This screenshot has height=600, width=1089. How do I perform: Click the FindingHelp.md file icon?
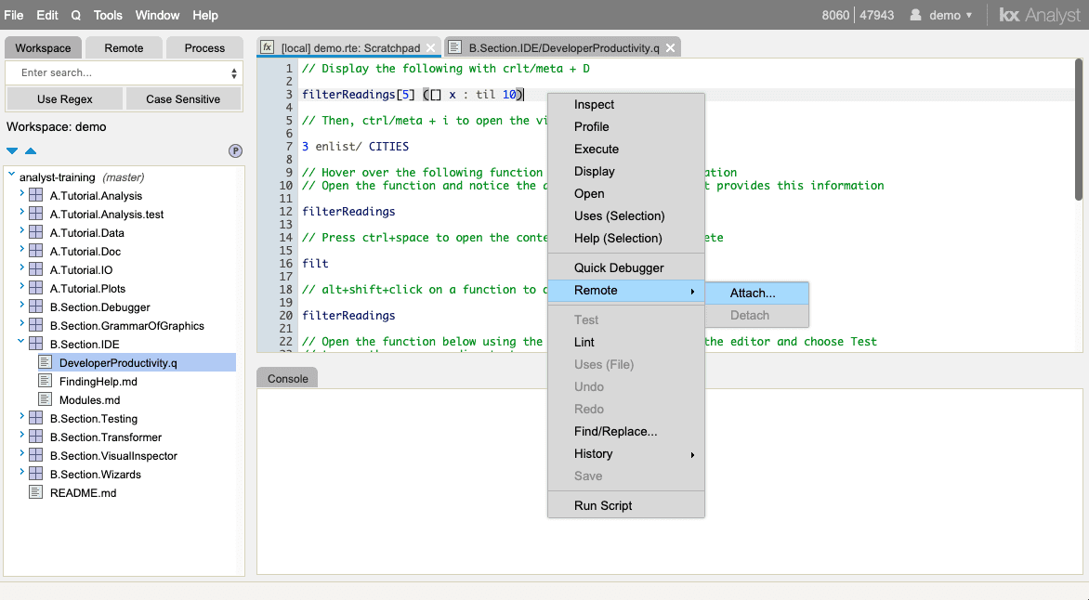(46, 381)
